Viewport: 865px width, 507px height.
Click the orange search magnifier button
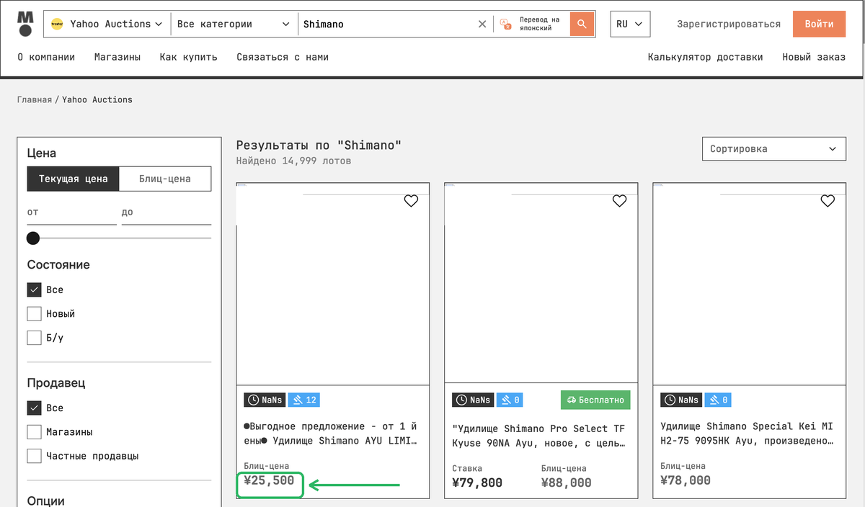click(582, 24)
